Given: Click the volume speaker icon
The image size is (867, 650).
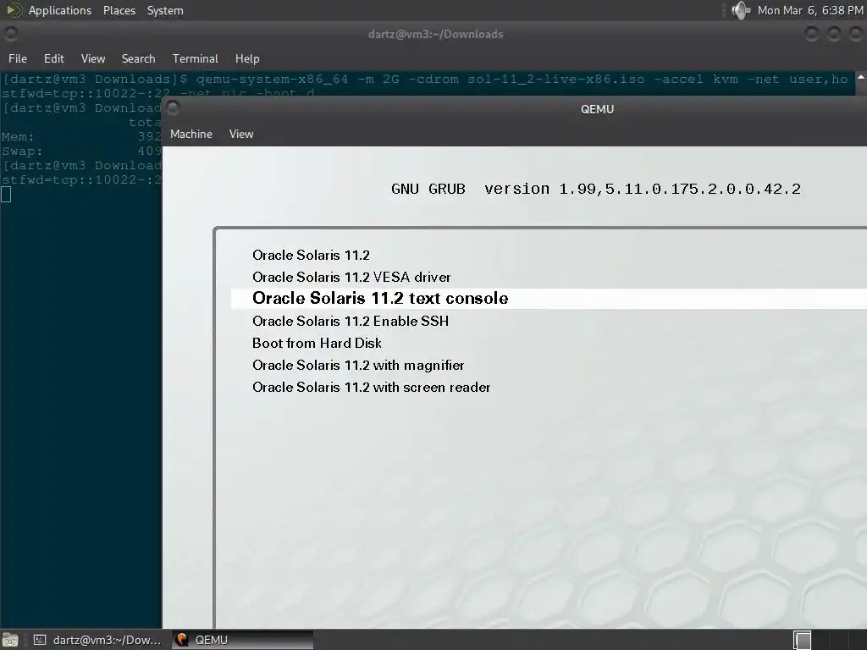Looking at the screenshot, I should [740, 10].
